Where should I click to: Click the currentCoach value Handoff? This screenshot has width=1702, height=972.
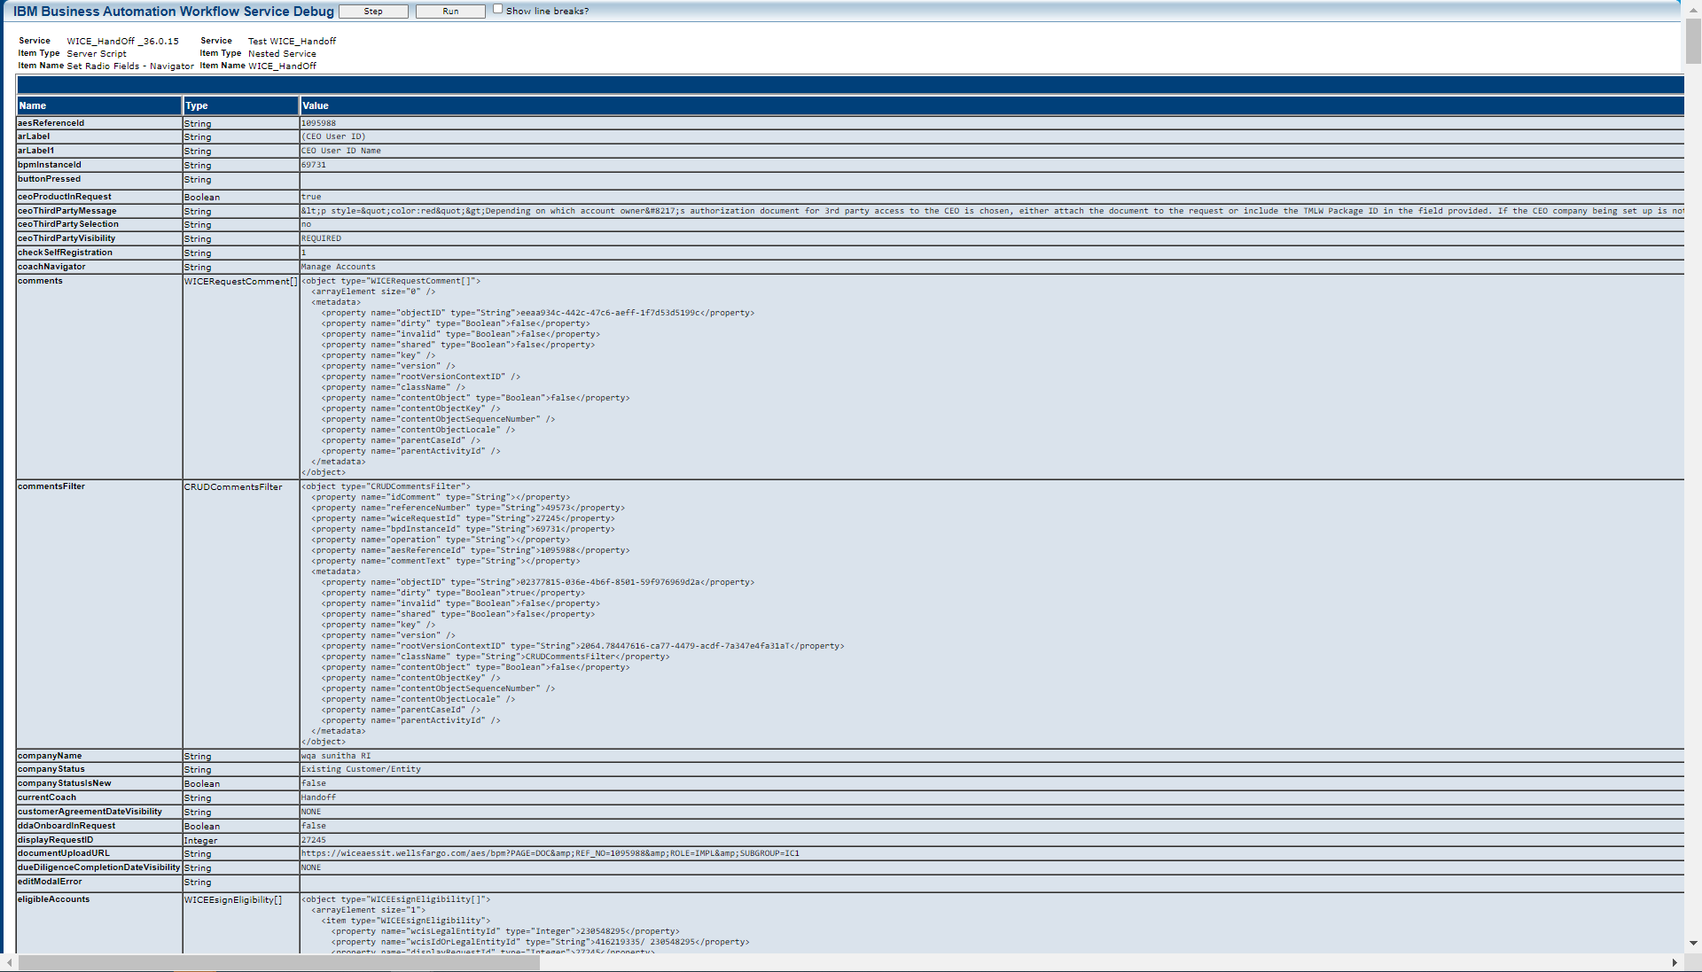click(318, 797)
